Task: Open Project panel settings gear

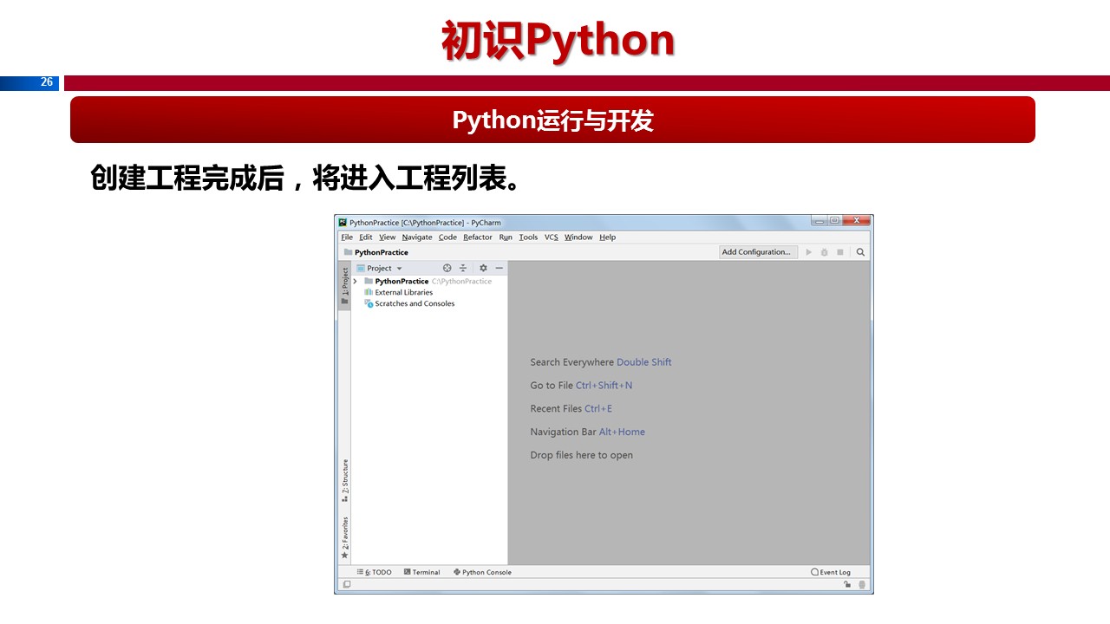Action: pyautogui.click(x=483, y=269)
